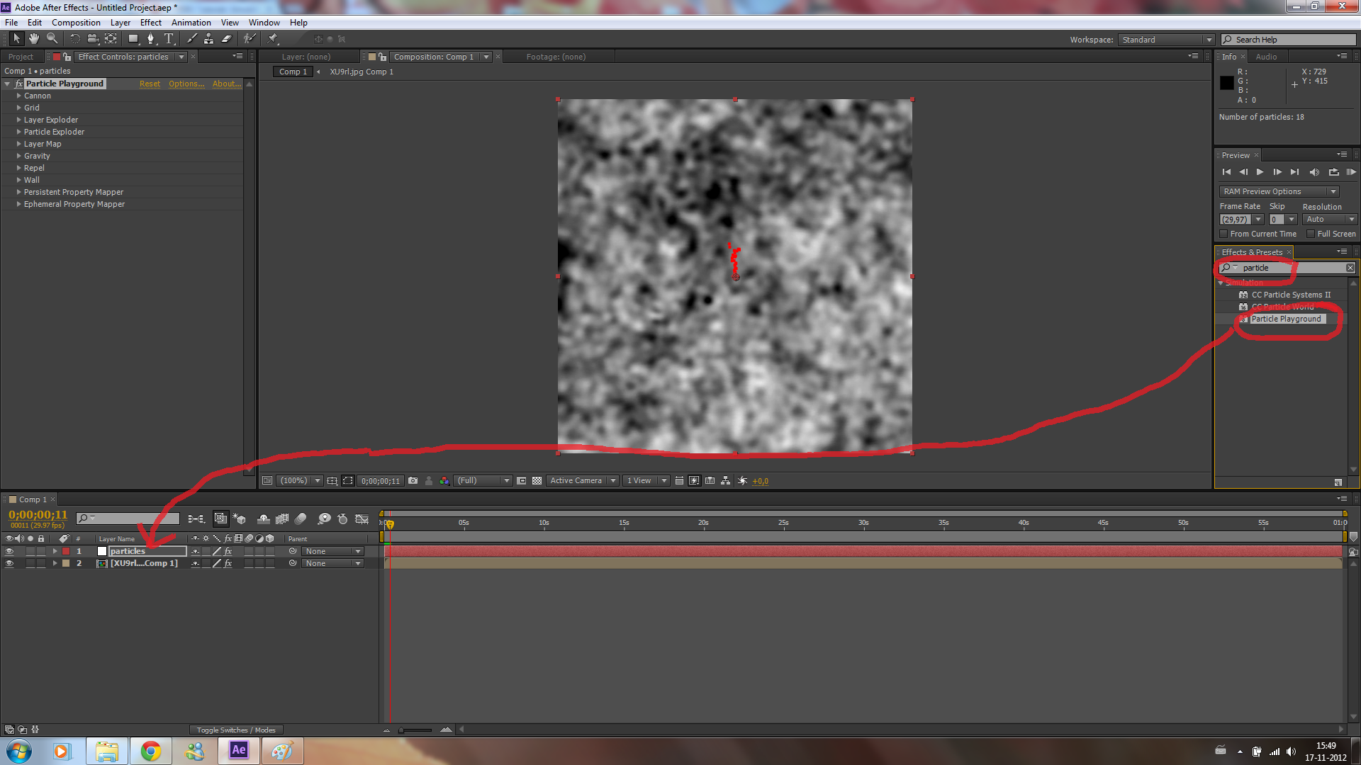Toggle fx switch on XU9rl Comp layer

[228, 563]
